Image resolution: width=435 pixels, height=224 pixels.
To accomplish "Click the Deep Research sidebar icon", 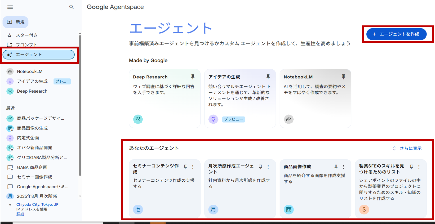I will [10, 91].
